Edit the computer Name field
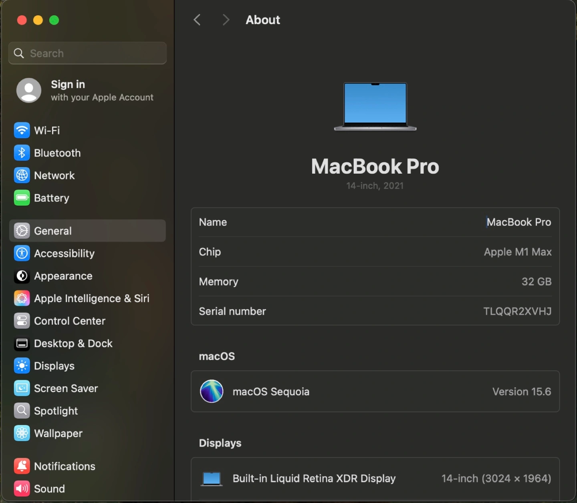This screenshot has height=503, width=577. click(518, 222)
